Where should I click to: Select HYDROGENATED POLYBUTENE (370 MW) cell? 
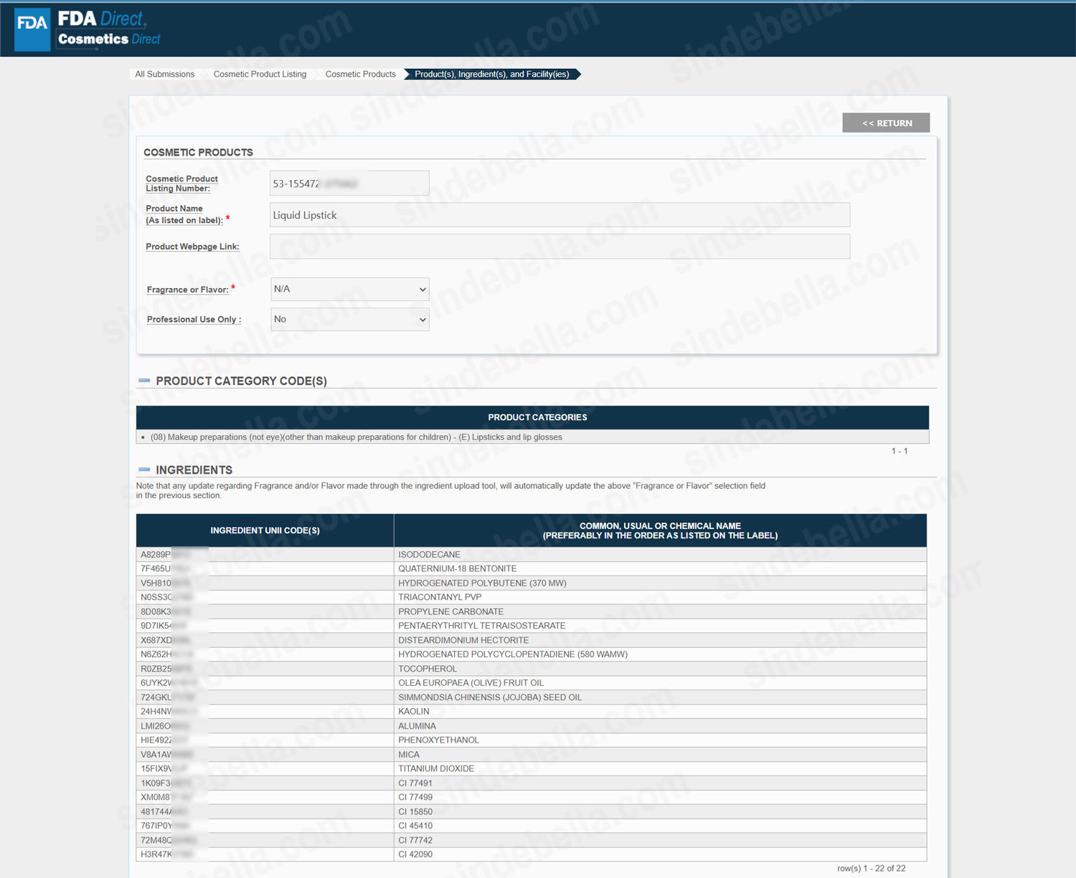point(660,583)
